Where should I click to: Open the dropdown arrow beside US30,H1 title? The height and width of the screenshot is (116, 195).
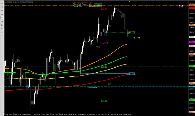(x=5, y=2)
